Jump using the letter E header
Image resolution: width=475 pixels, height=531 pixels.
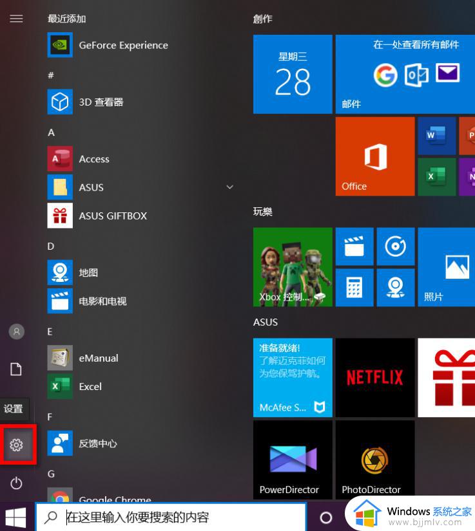tap(50, 331)
